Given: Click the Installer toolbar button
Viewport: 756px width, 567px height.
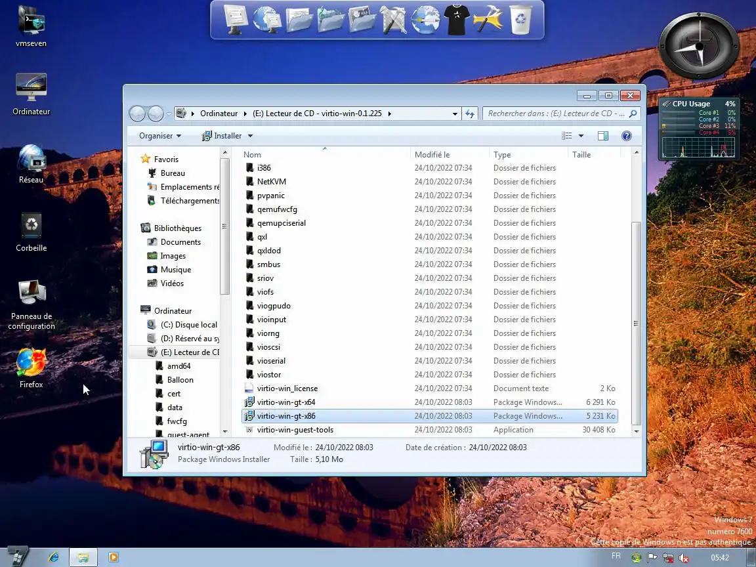Looking at the screenshot, I should [222, 136].
